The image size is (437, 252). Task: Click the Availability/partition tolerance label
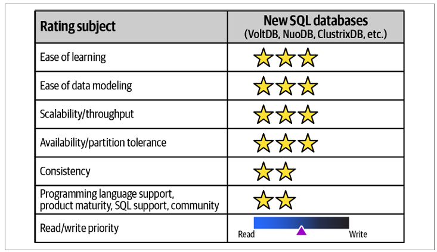point(103,143)
